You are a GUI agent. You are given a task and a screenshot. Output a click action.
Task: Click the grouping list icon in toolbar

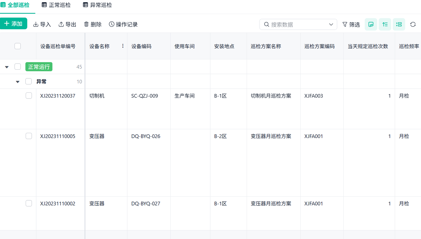click(399, 24)
